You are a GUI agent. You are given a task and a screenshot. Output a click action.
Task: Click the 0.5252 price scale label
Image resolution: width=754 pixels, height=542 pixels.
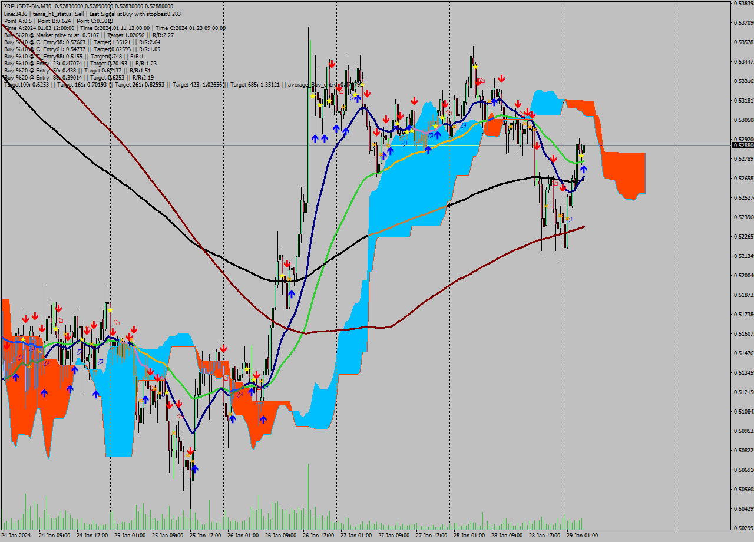745,197
